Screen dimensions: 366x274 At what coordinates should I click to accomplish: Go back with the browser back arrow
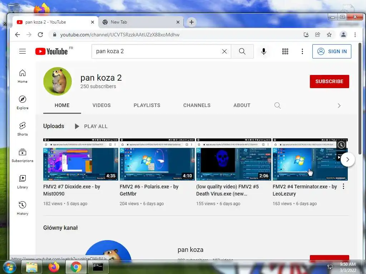click(x=18, y=35)
